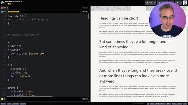This screenshot has width=188, height=105.
Task: Place cursor in 'text-wrap: balance' comment line
Action: click(28, 20)
